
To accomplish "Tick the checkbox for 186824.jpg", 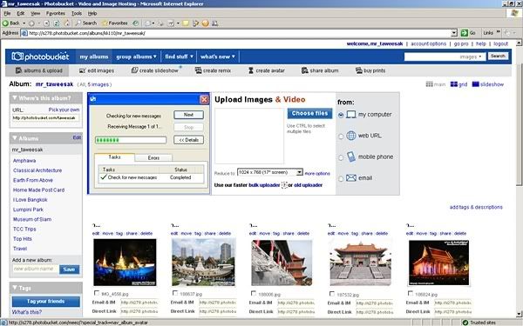I will coord(411,294).
